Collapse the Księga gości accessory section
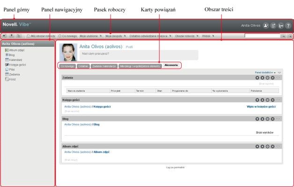294x187 pixels. tap(278, 100)
